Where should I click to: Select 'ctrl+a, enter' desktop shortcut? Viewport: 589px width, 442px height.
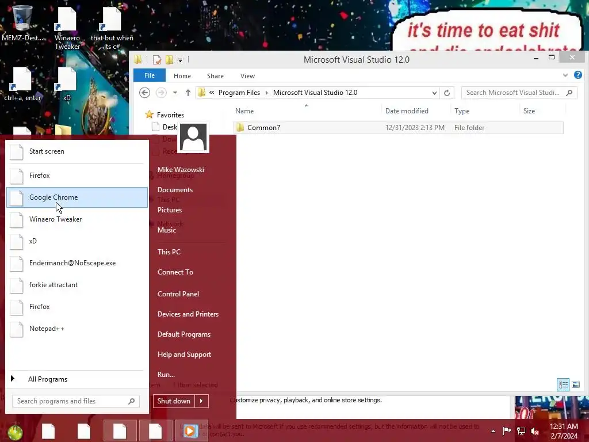(22, 84)
